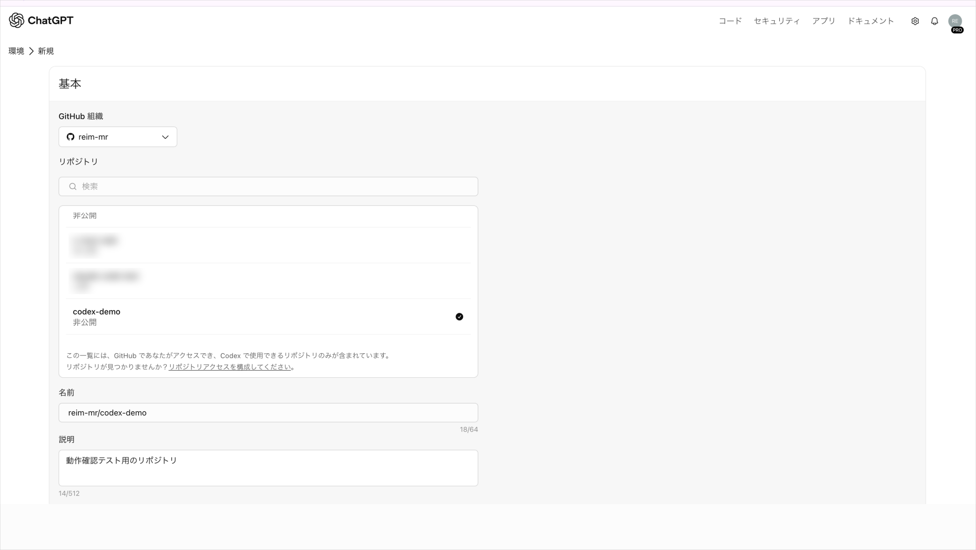Open the アプリ menu item

coord(823,21)
